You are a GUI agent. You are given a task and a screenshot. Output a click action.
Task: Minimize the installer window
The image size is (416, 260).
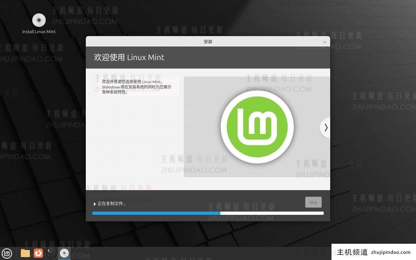point(325,42)
